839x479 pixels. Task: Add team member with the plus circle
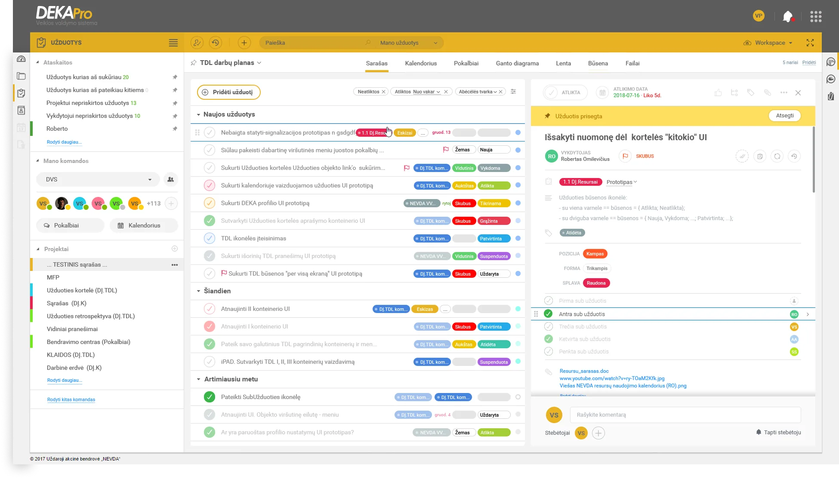[171, 203]
